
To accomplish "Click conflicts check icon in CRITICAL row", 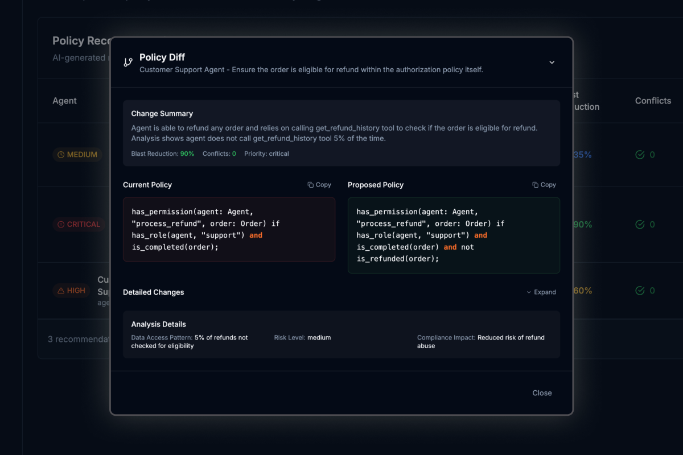I will point(640,224).
